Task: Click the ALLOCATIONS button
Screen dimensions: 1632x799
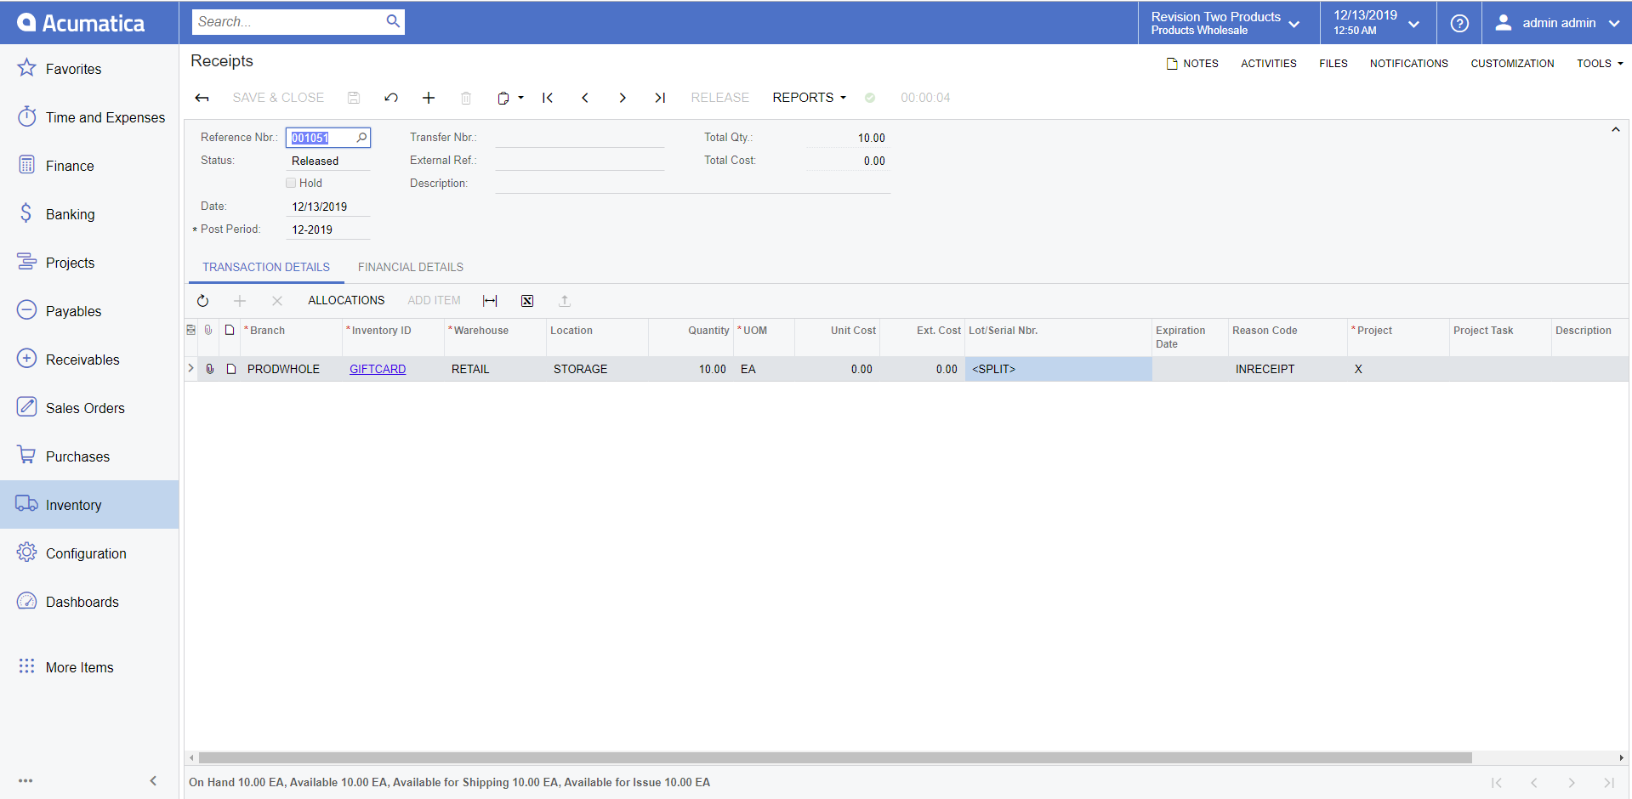Action: [346, 301]
